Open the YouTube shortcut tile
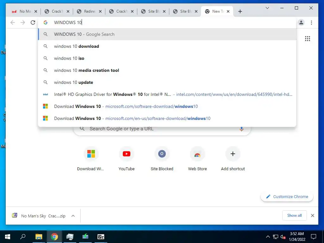The height and width of the screenshot is (243, 324). click(127, 159)
